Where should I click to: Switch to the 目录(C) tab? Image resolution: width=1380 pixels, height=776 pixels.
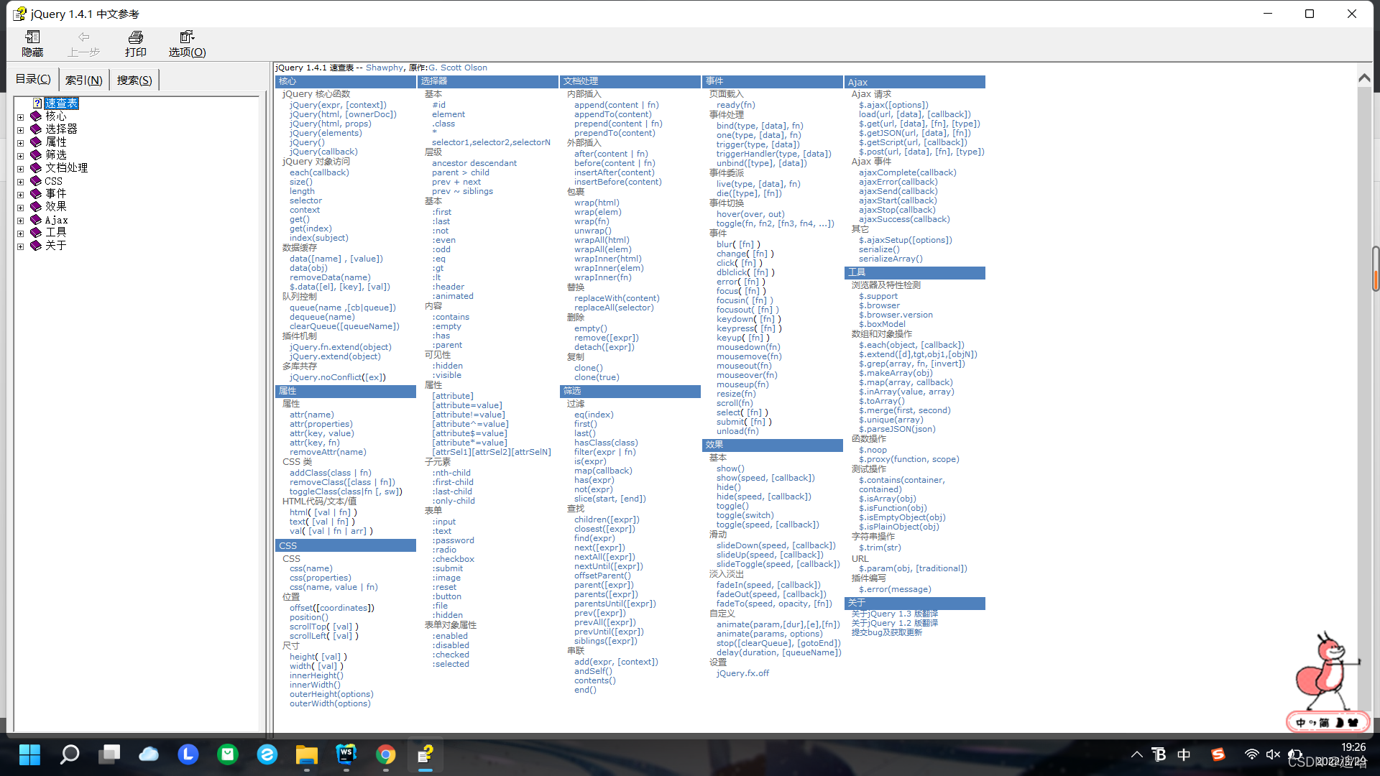[33, 79]
